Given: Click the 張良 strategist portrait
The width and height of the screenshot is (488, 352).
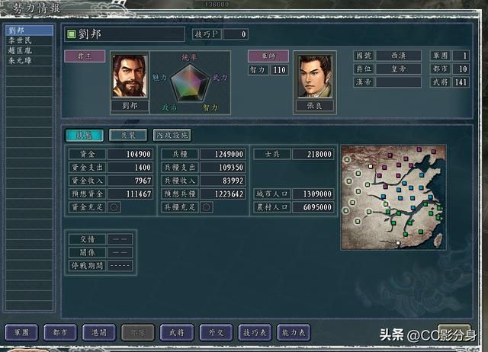Looking at the screenshot, I should (315, 76).
